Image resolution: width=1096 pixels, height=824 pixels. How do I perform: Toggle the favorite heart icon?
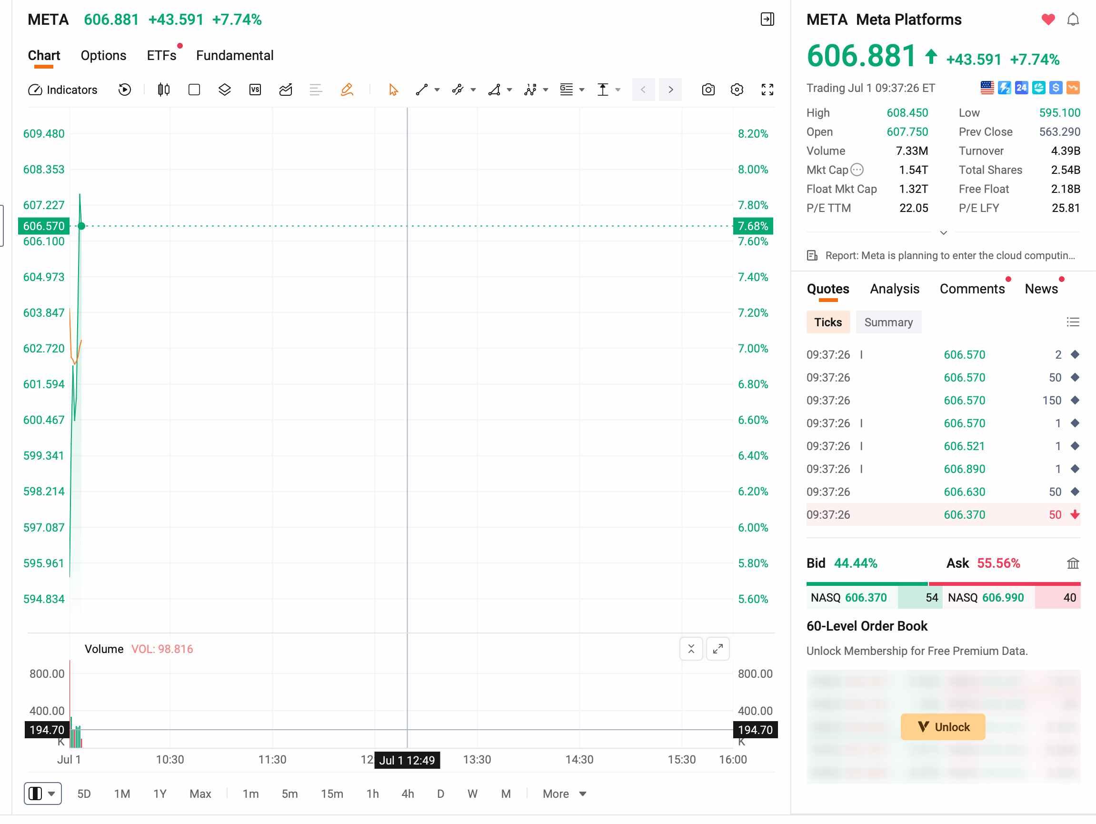pyautogui.click(x=1048, y=20)
